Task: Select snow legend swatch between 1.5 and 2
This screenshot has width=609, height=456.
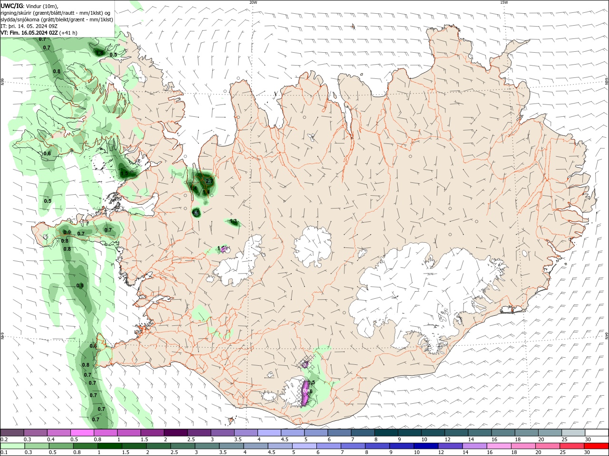Action: tap(152, 432)
